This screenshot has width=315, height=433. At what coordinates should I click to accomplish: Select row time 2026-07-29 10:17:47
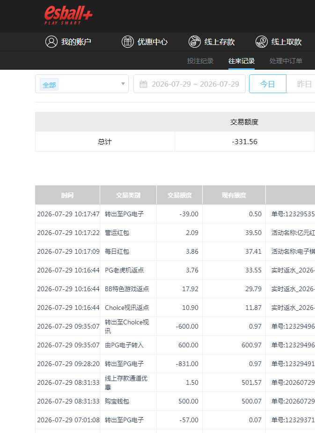68,214
